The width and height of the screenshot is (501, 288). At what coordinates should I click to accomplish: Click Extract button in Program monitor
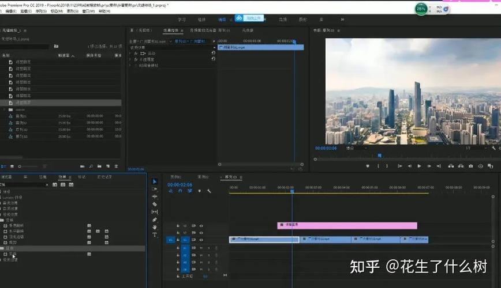(x=461, y=166)
